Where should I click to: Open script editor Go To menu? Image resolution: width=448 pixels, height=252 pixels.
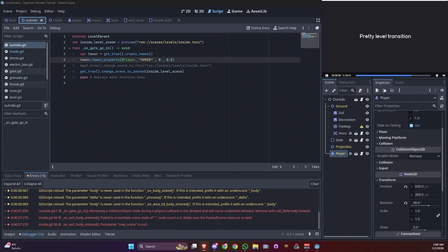click(x=42, y=28)
